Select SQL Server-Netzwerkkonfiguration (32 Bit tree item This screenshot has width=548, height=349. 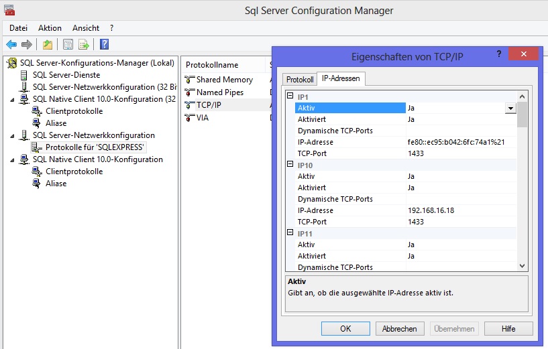click(x=105, y=87)
